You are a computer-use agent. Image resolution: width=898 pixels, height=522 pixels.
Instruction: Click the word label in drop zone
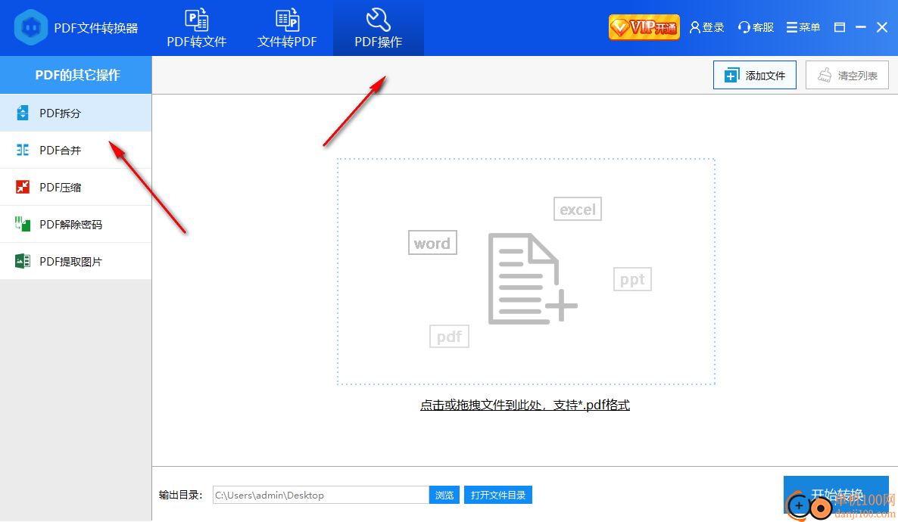[432, 243]
